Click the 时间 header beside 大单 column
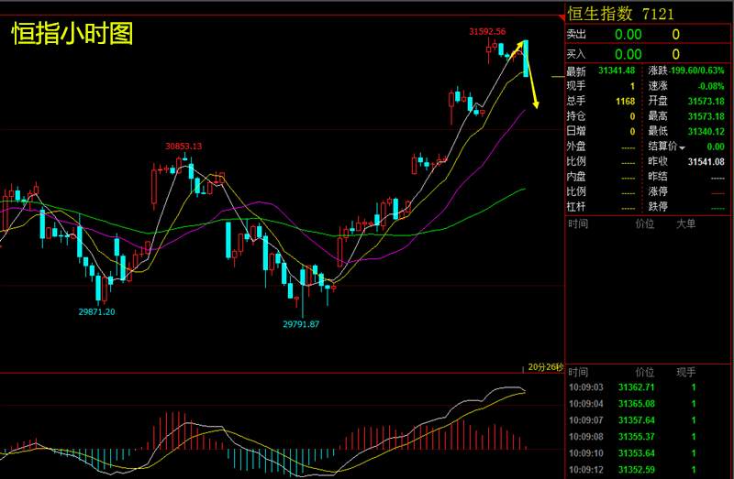The image size is (734, 479). click(578, 223)
